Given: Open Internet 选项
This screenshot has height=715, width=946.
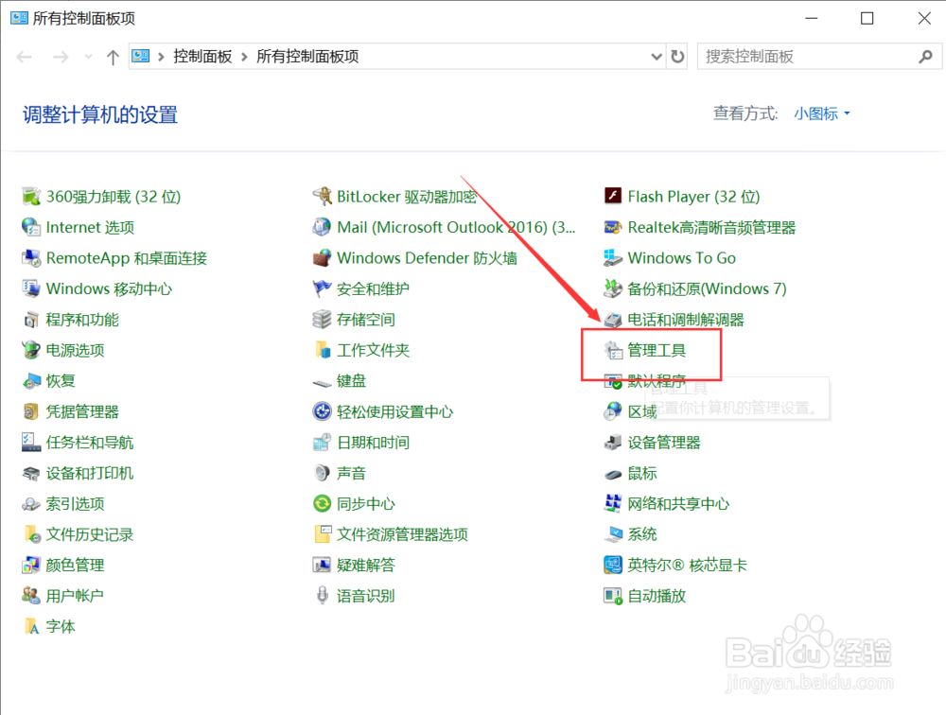Looking at the screenshot, I should [x=90, y=227].
